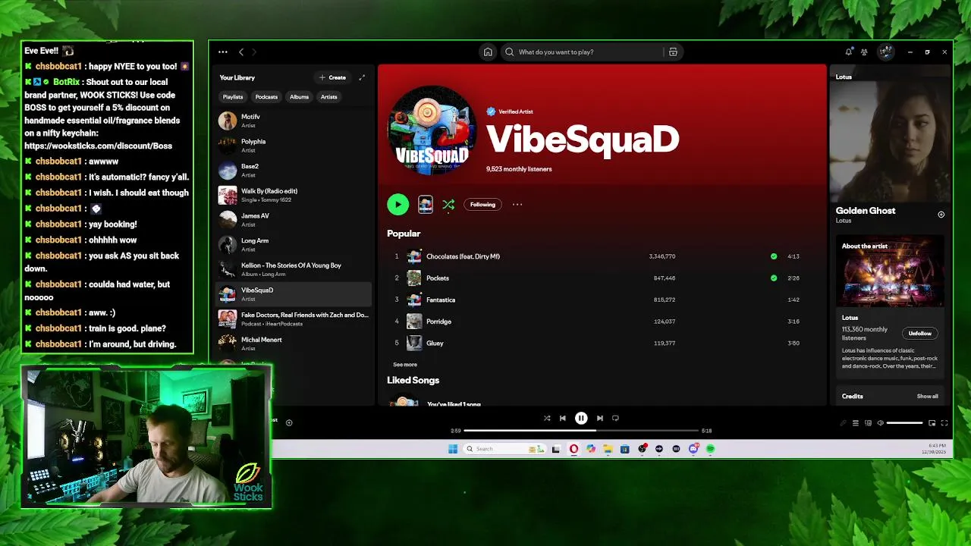971x546 pixels.
Task: Skip to the previous track
Action: click(563, 418)
